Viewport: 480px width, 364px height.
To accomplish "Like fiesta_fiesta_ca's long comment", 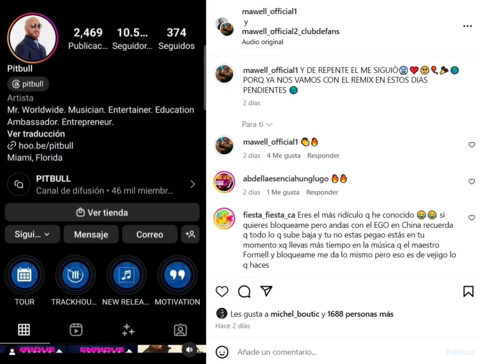I will pyautogui.click(x=472, y=218).
